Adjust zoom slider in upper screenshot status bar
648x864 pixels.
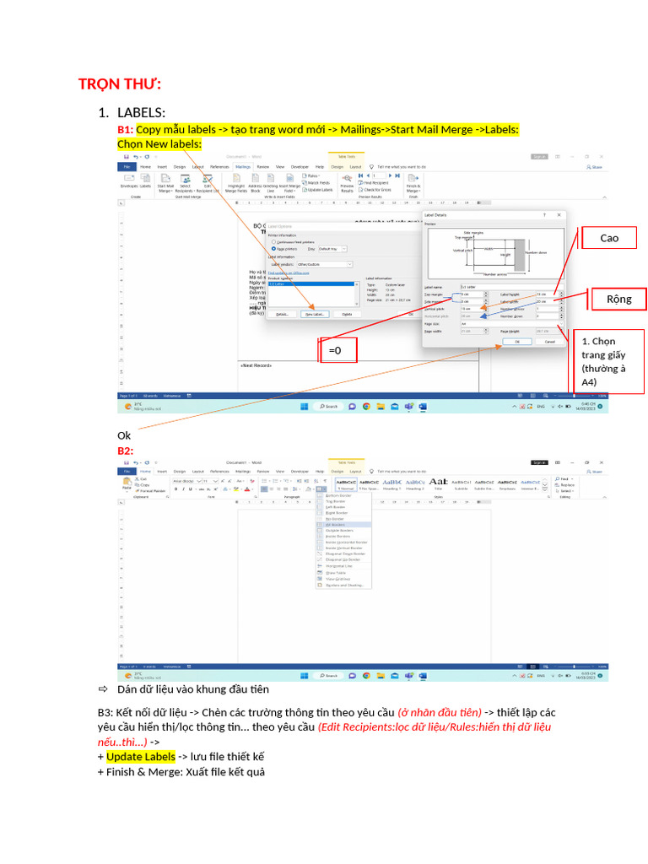point(574,396)
